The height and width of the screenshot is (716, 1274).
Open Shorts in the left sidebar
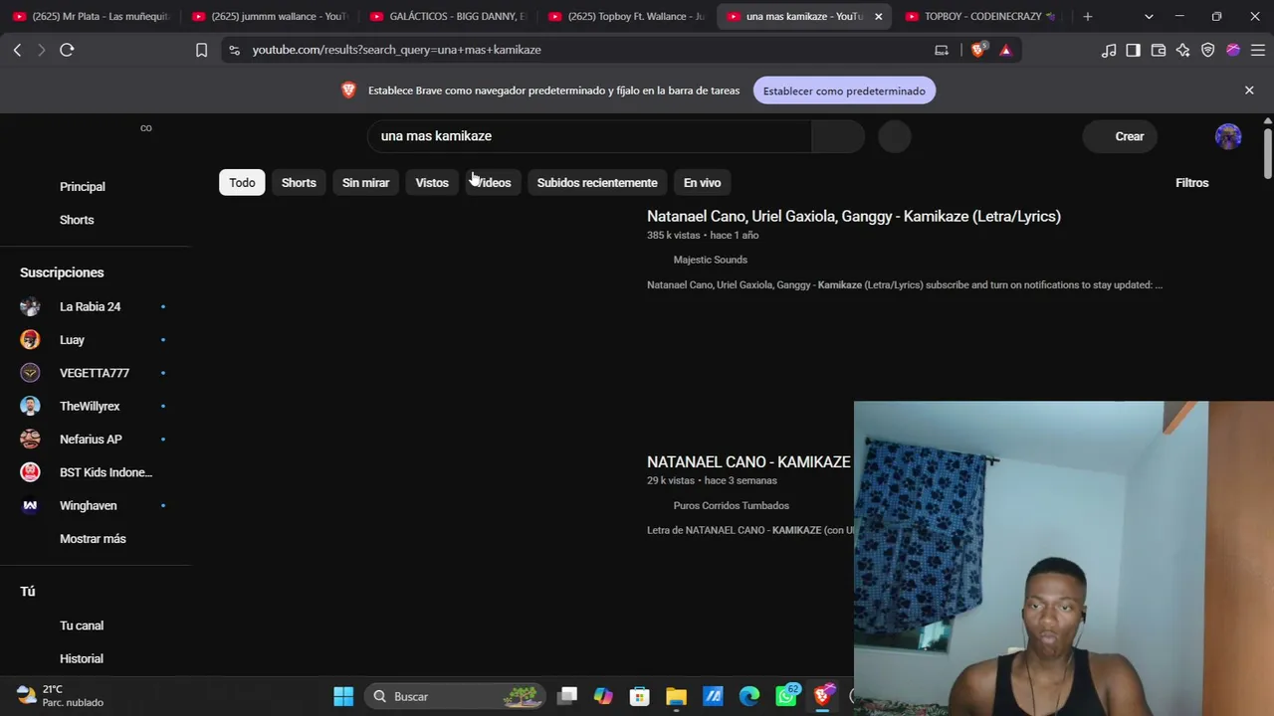tap(77, 220)
